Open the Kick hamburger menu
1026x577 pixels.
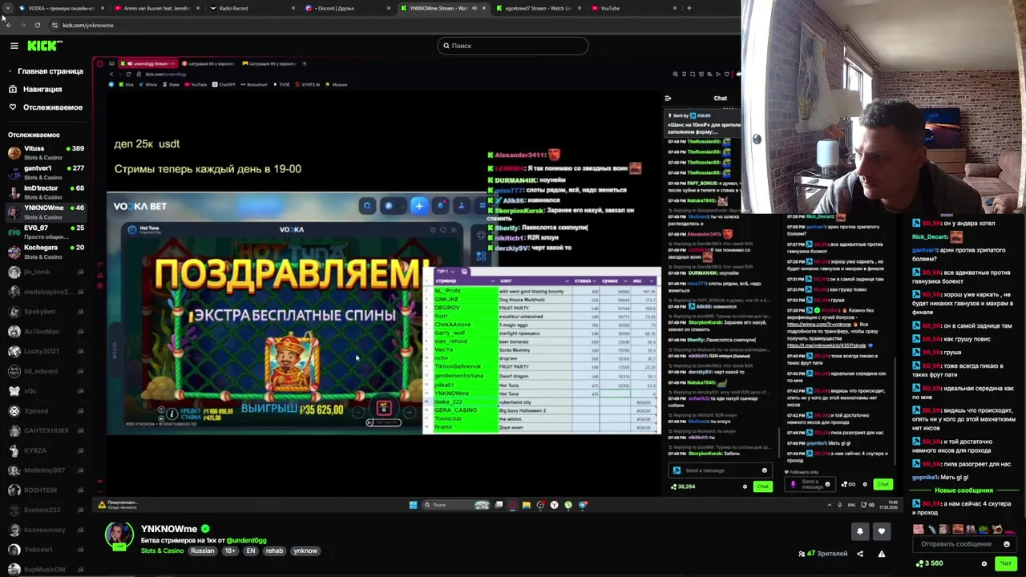14,46
